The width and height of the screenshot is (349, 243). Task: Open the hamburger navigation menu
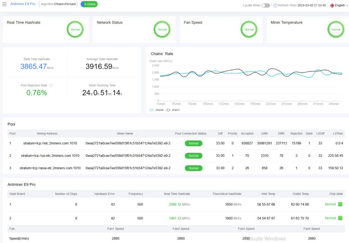(x=5, y=4)
